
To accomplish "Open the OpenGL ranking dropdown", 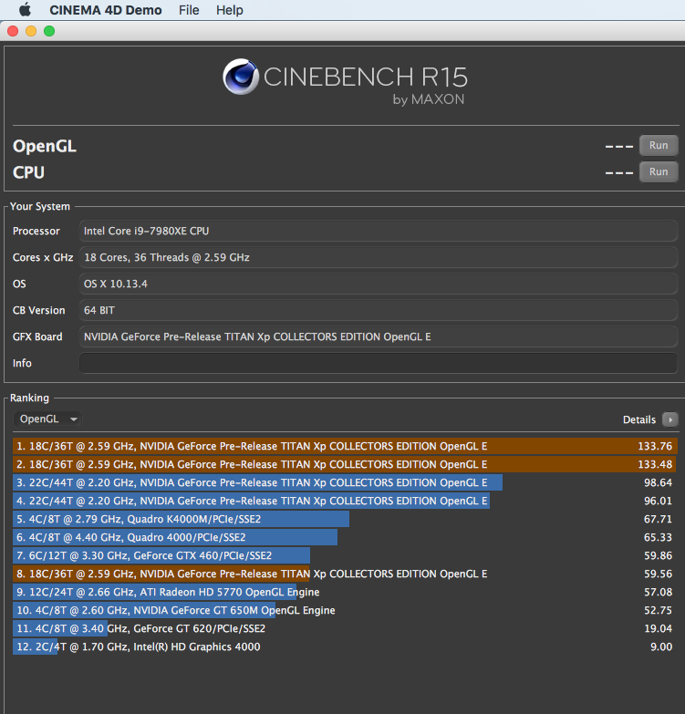I will [x=47, y=419].
